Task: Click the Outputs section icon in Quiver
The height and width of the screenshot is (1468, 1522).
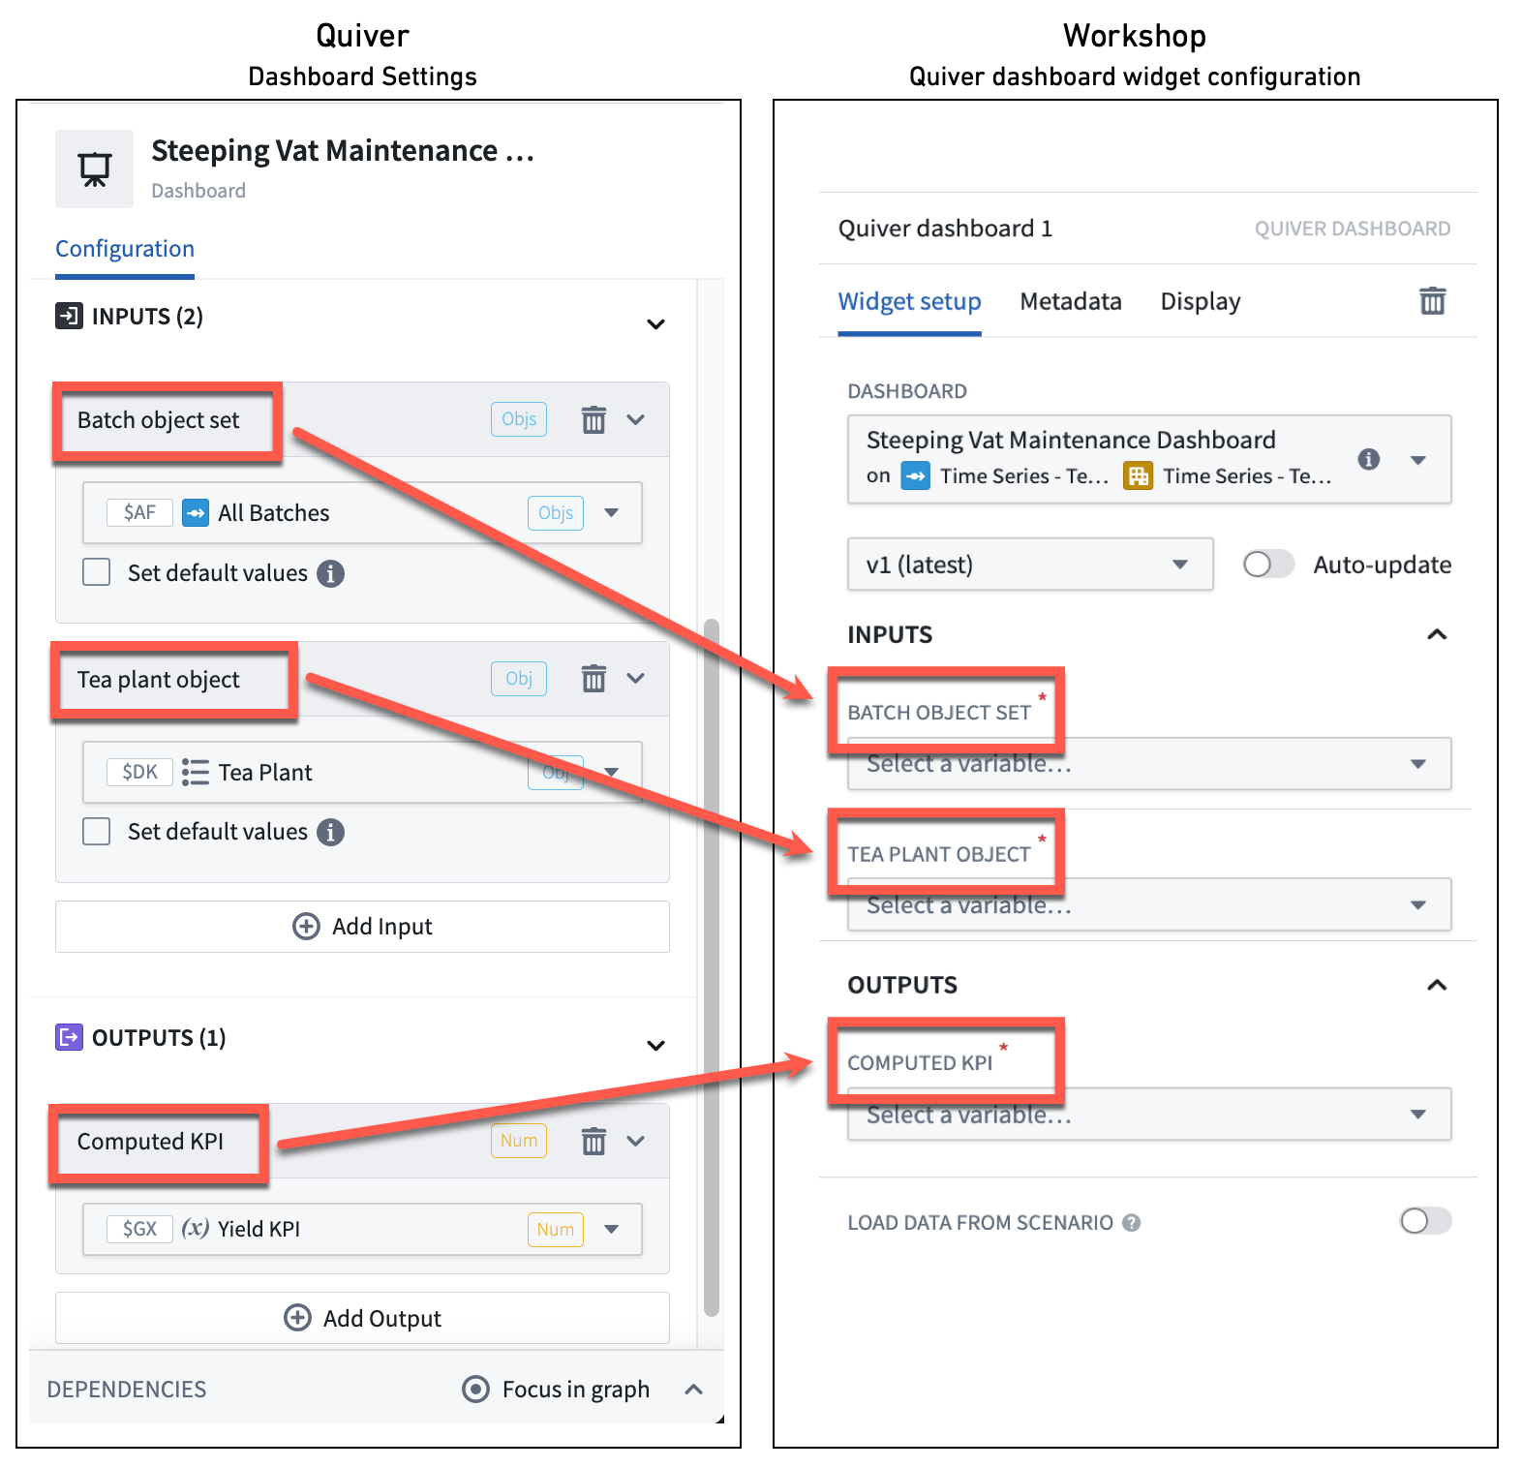Action: point(69,1037)
